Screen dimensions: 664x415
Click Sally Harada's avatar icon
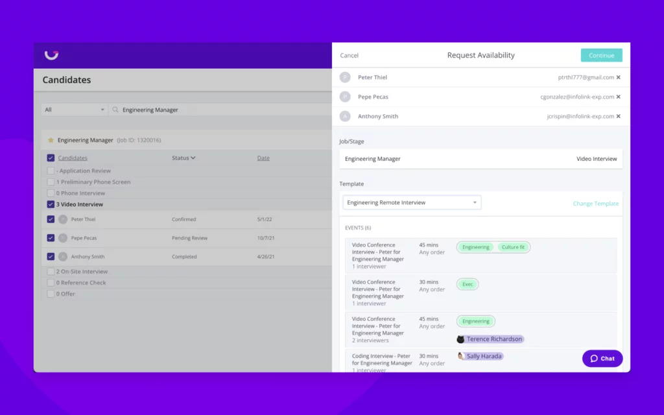click(x=460, y=356)
